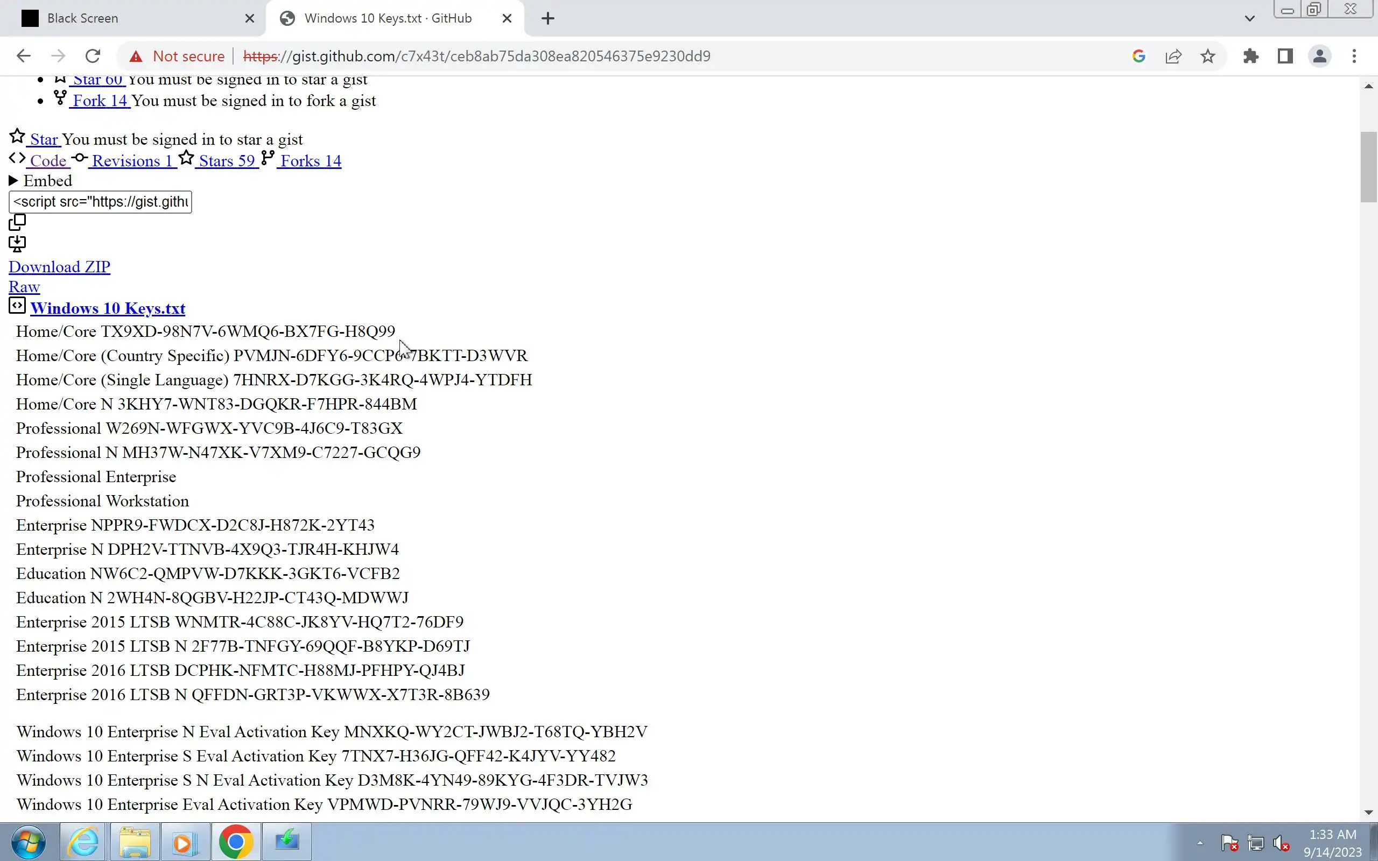Screen dimensions: 1378x861
Task: Open Chrome extensions puzzle icon
Action: coord(1250,57)
